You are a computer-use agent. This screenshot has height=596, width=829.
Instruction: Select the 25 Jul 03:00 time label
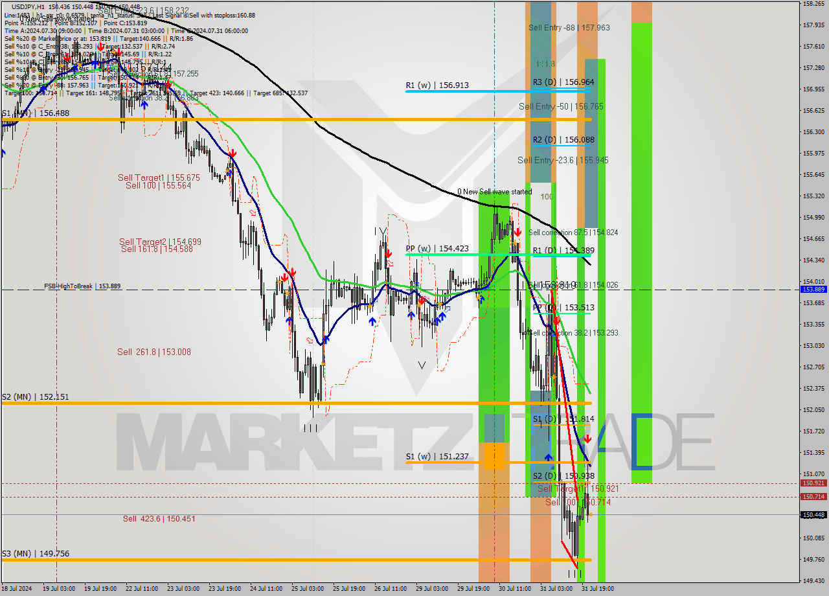pyautogui.click(x=308, y=589)
